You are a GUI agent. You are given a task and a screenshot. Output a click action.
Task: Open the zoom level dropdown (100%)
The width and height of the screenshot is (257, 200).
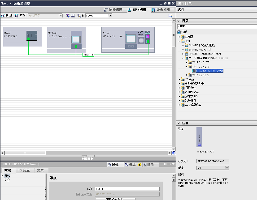coord(110,16)
